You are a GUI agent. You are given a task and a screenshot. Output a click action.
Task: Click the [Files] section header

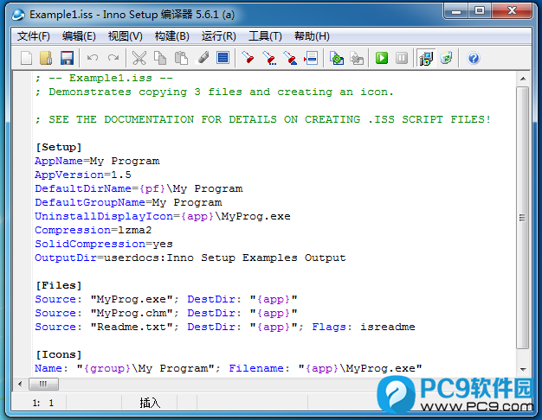tap(59, 285)
